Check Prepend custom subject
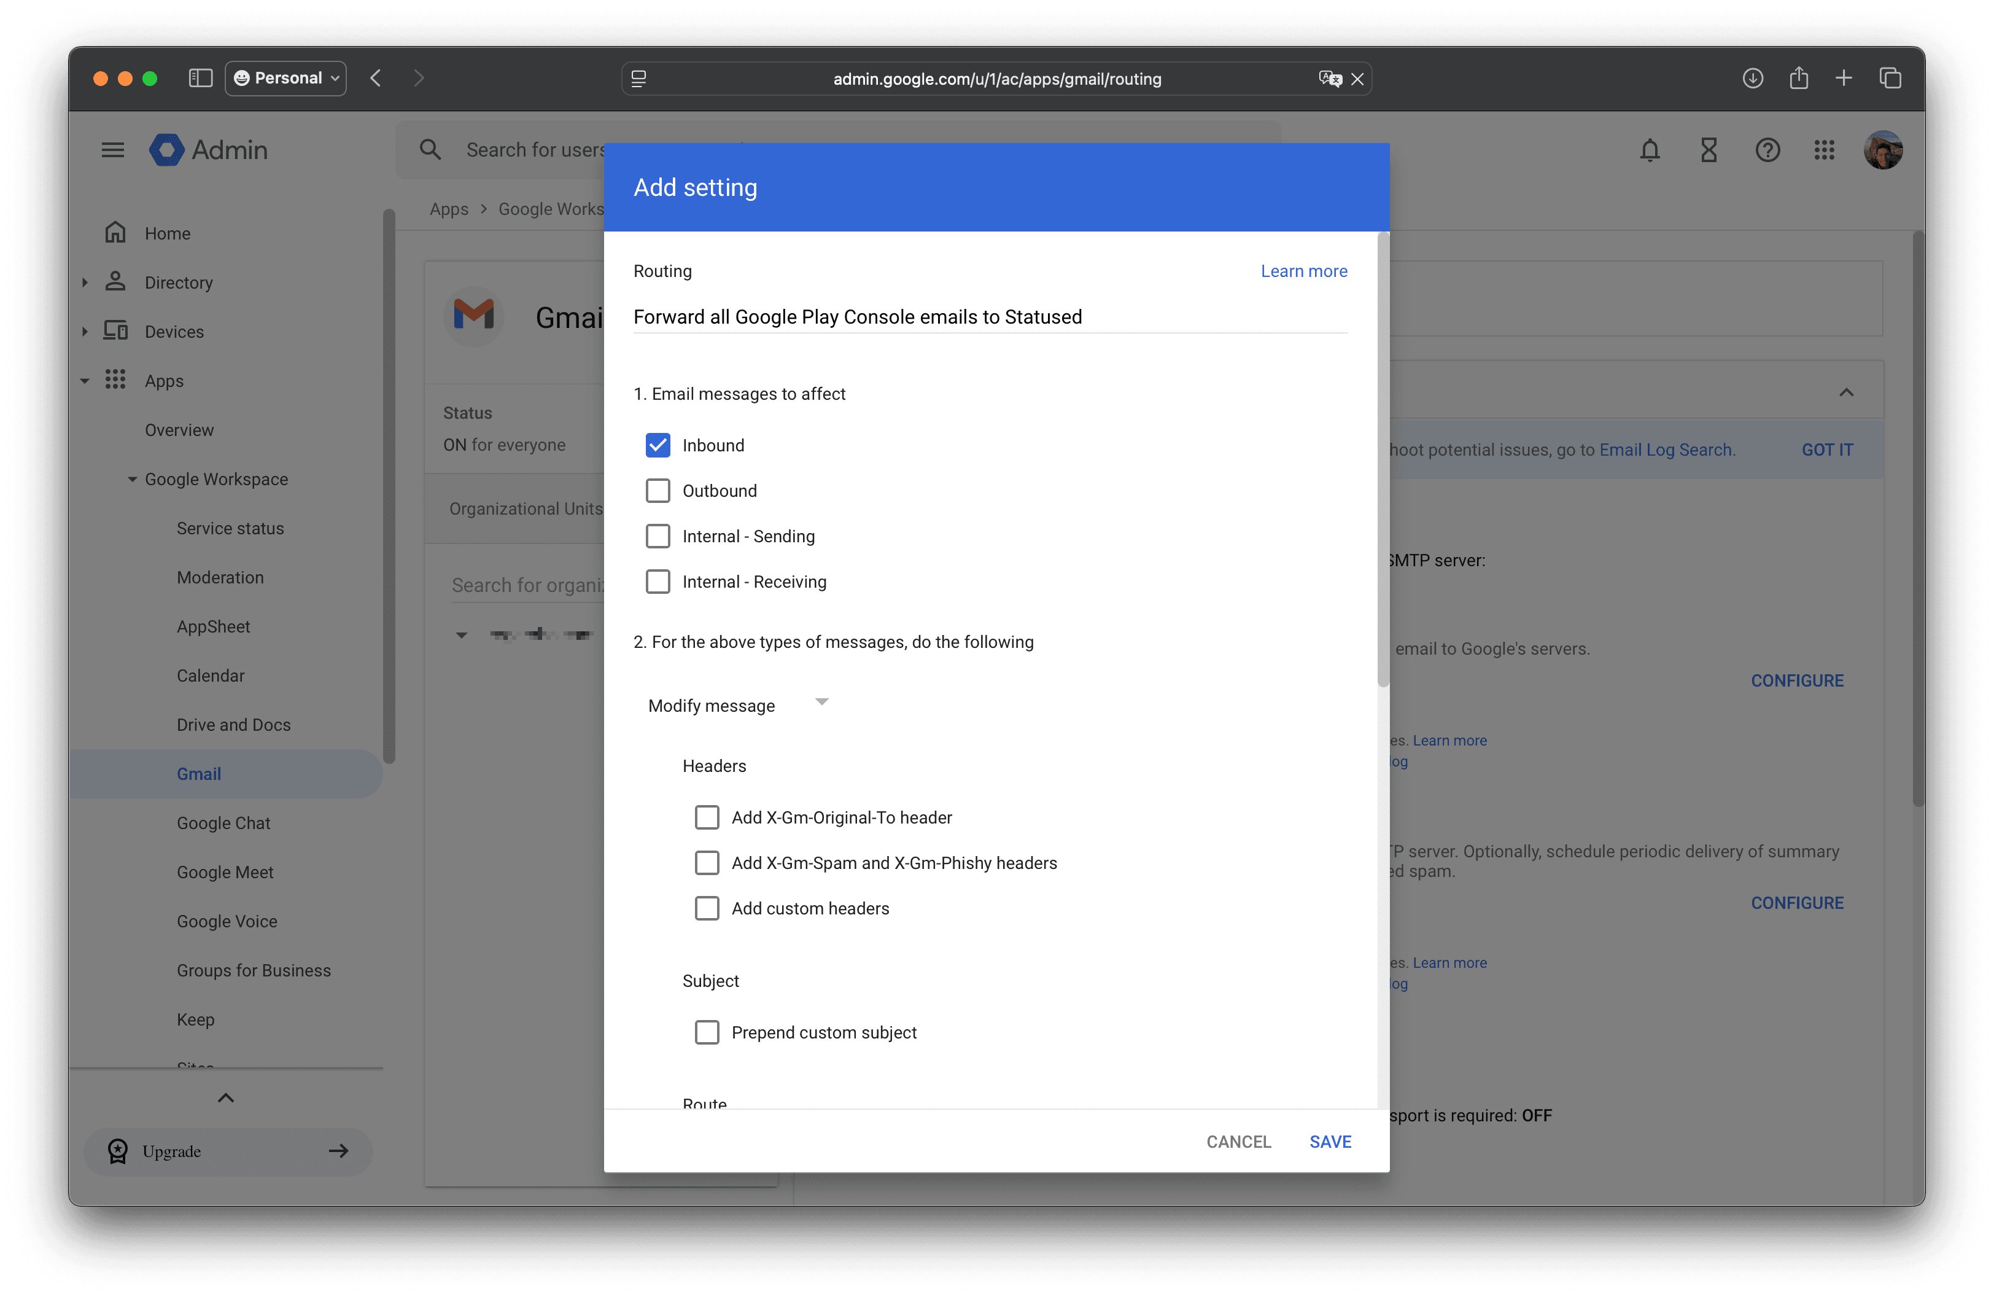This screenshot has height=1297, width=1994. 707,1032
